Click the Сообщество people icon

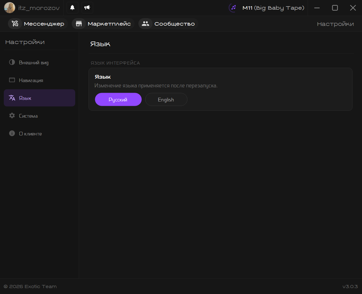145,24
